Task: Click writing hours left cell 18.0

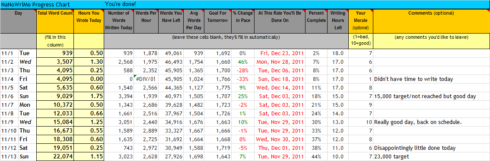Action: tap(338, 53)
